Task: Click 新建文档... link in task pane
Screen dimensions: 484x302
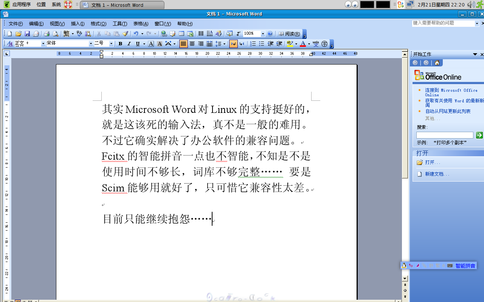Action: click(437, 174)
